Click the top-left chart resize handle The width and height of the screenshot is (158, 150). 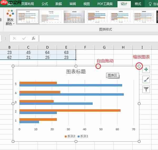(13, 66)
